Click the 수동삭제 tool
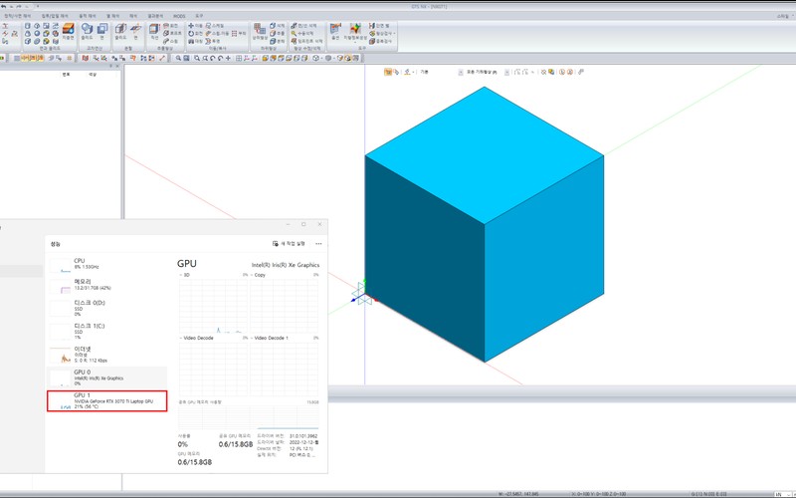Viewport: 796px width, 498px height. [x=302, y=33]
